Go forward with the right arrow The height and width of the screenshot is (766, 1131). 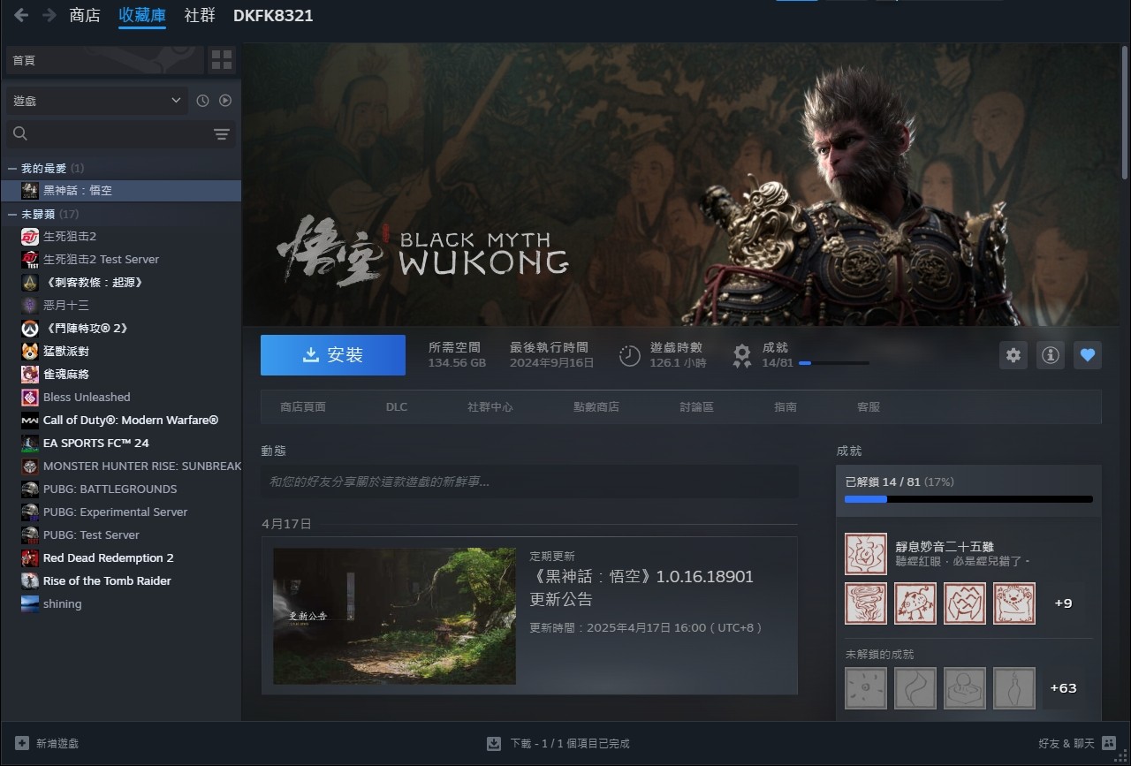pos(49,15)
